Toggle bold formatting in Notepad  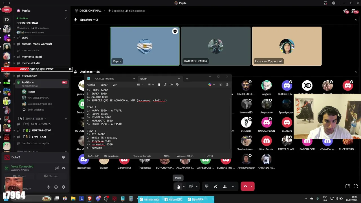[159, 85]
